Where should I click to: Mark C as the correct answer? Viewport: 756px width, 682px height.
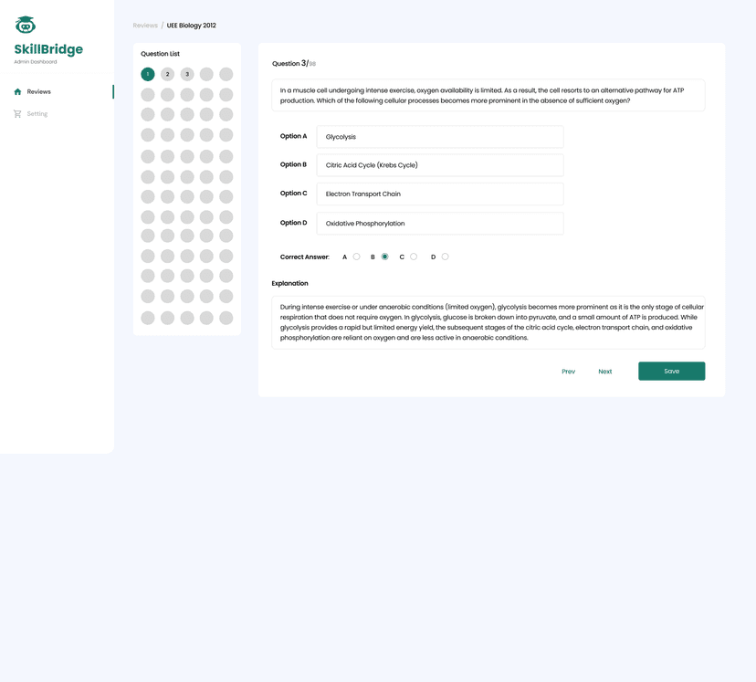[x=414, y=257]
